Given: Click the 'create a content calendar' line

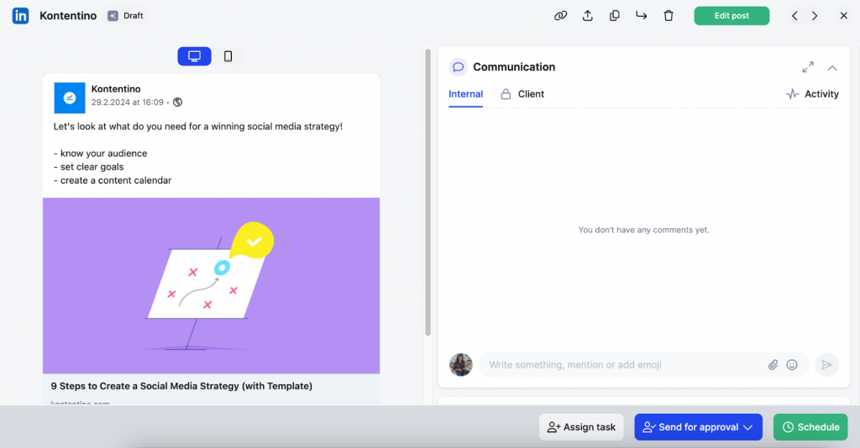Looking at the screenshot, I should (x=113, y=180).
